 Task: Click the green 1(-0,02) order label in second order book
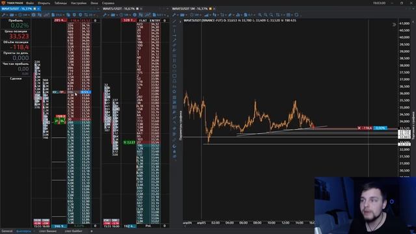point(129,142)
